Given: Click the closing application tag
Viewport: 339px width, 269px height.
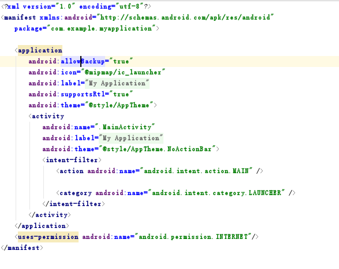Looking at the screenshot, I should coord(42,226).
